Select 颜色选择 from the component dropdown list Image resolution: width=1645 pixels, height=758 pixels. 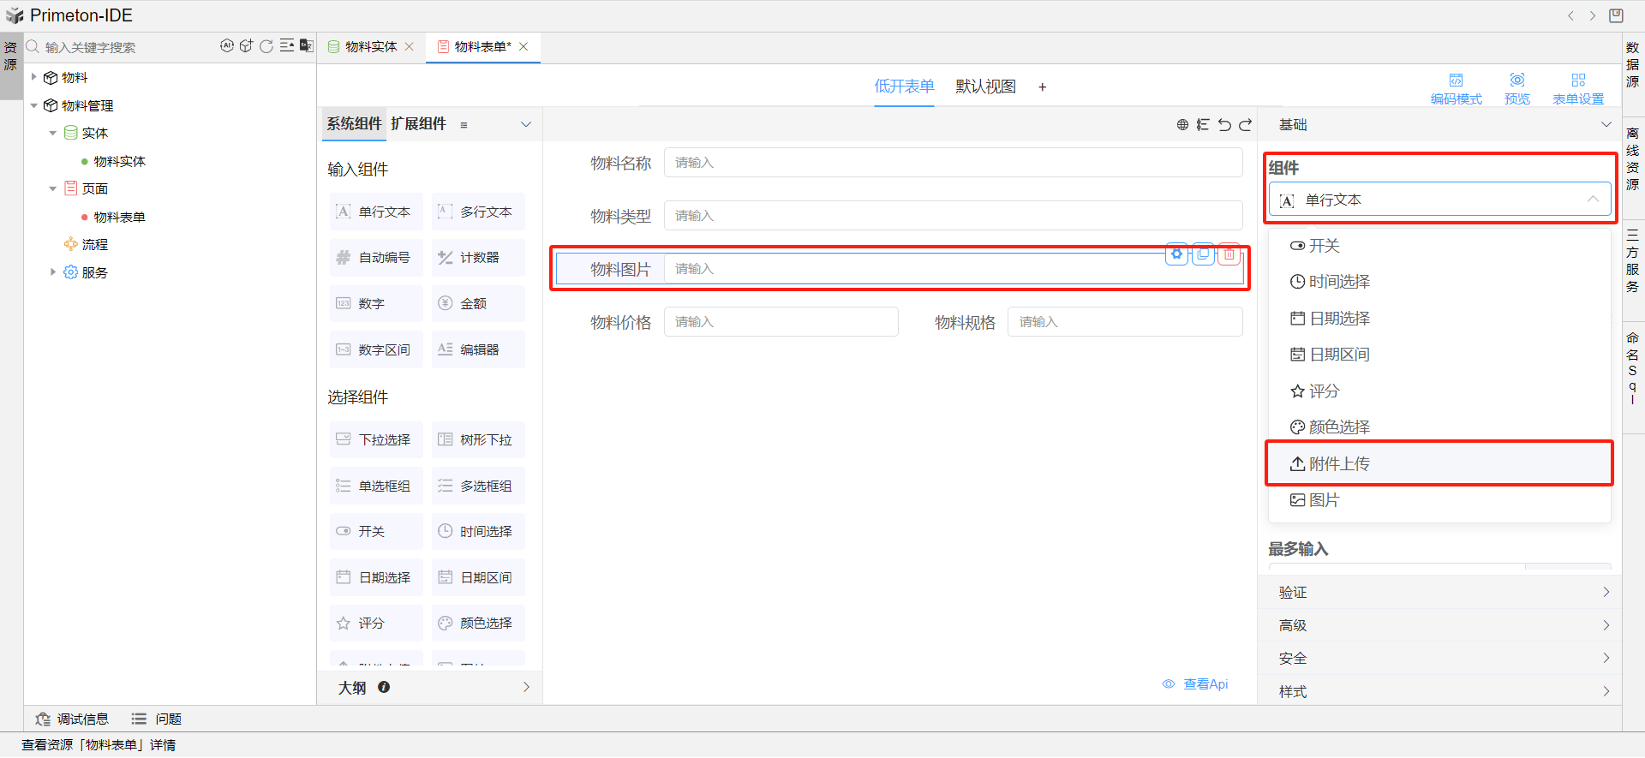1339,427
